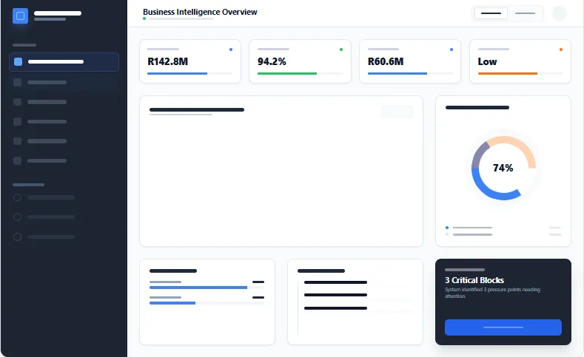Viewport: 584px width, 357px height.
Task: Click the 94.2% value
Action: point(272,61)
